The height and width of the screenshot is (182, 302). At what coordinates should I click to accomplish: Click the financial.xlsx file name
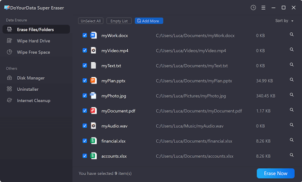coord(113,141)
